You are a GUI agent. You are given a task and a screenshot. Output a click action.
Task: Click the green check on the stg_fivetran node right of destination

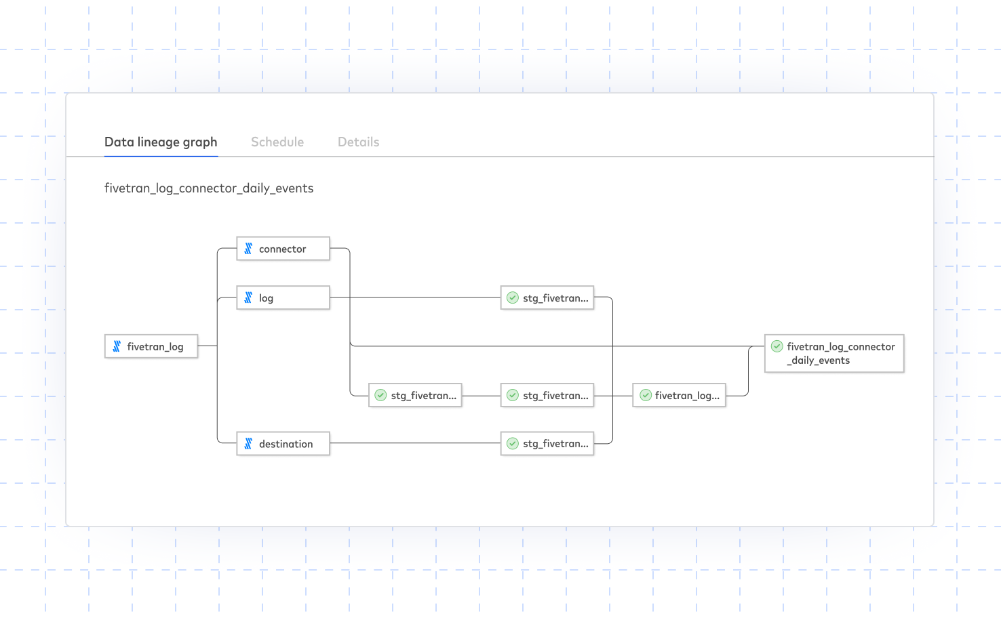tap(513, 444)
